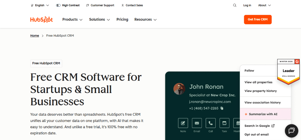Go to the Pricing page link
The image size is (301, 140).
[122, 20]
